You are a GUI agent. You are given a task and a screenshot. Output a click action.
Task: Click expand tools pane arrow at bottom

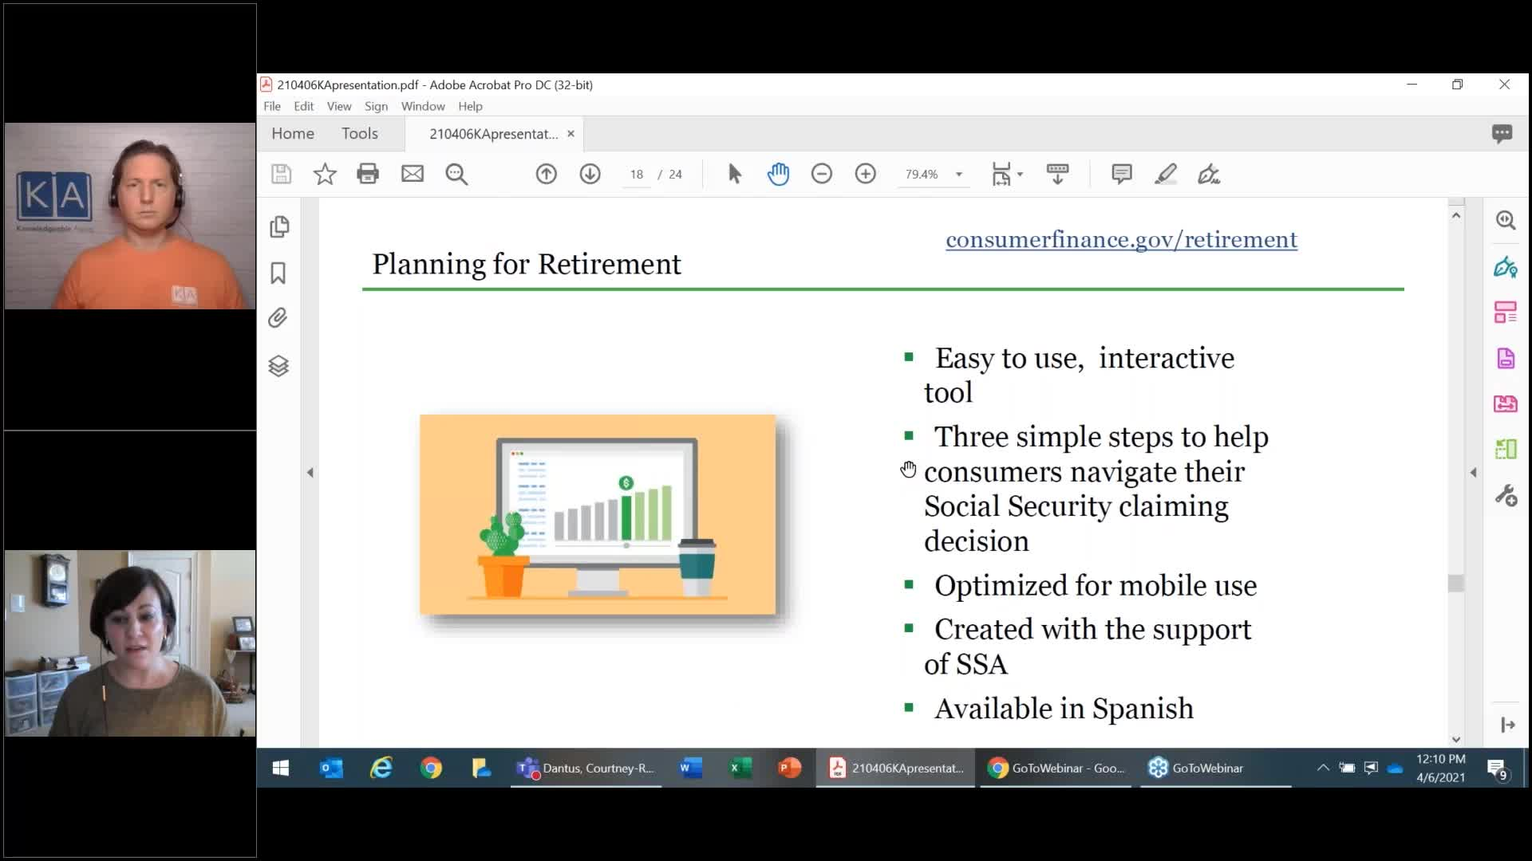(1507, 725)
